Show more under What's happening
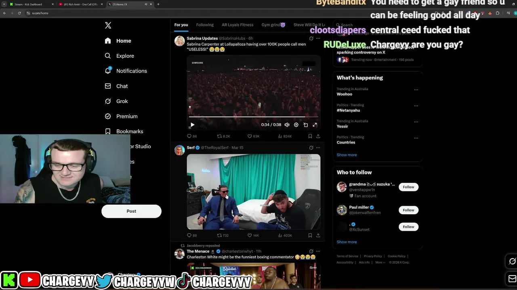This screenshot has width=517, height=290. pyautogui.click(x=347, y=155)
